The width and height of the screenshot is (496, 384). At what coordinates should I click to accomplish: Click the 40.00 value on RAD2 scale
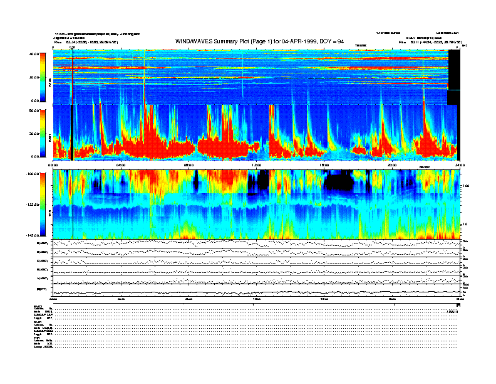click(34, 54)
